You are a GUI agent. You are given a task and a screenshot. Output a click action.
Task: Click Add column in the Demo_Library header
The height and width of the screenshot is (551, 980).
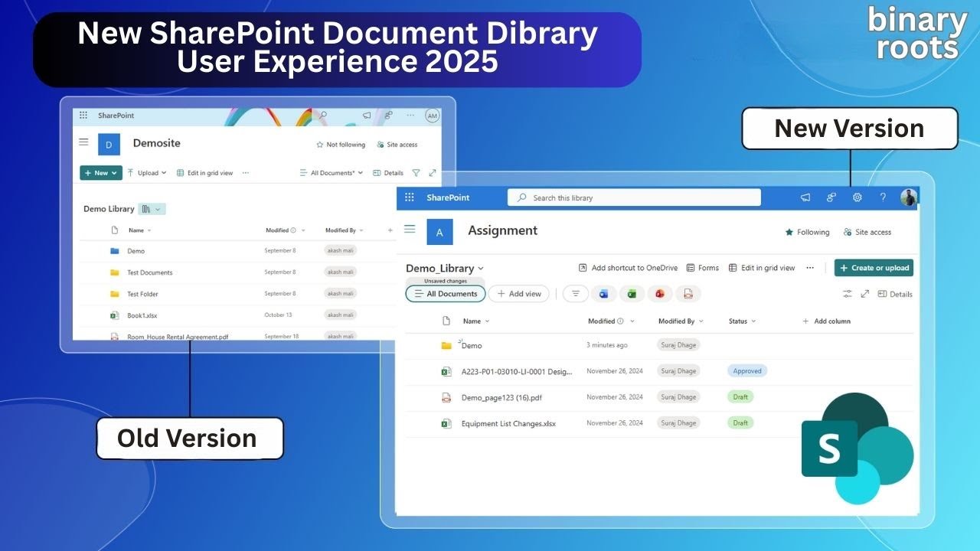826,321
